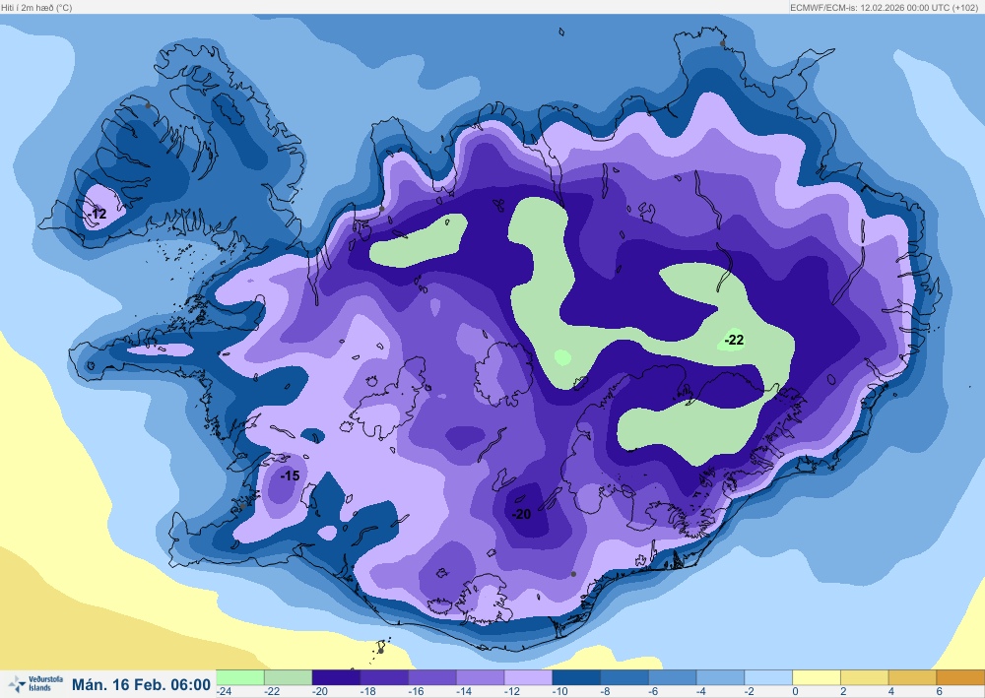The height and width of the screenshot is (698, 985).
Task: Choose the dark blue -10 legend swatch
Action: click(x=576, y=677)
